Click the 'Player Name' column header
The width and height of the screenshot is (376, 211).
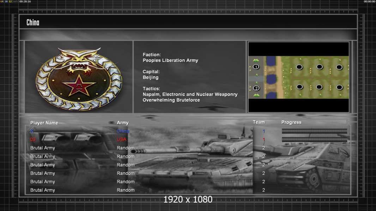point(44,123)
